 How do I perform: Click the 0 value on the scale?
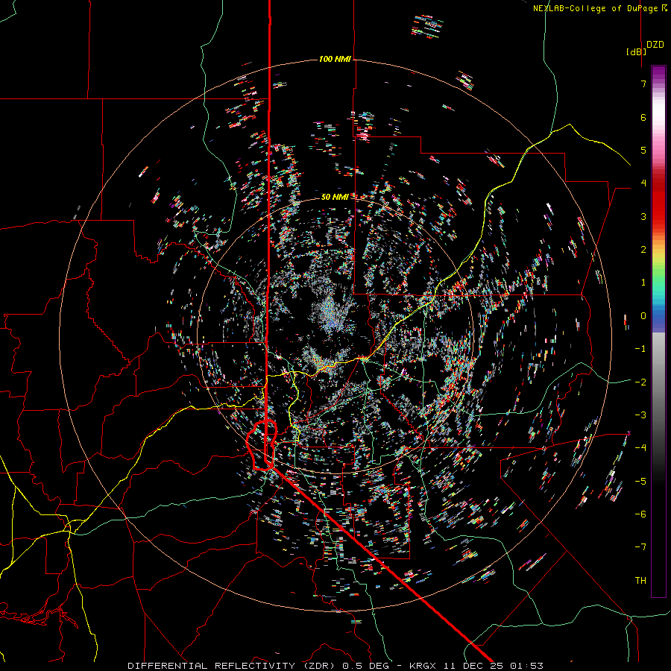(643, 316)
